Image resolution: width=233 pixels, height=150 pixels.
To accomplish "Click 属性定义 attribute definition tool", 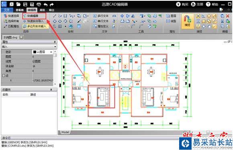I will [101, 26].
